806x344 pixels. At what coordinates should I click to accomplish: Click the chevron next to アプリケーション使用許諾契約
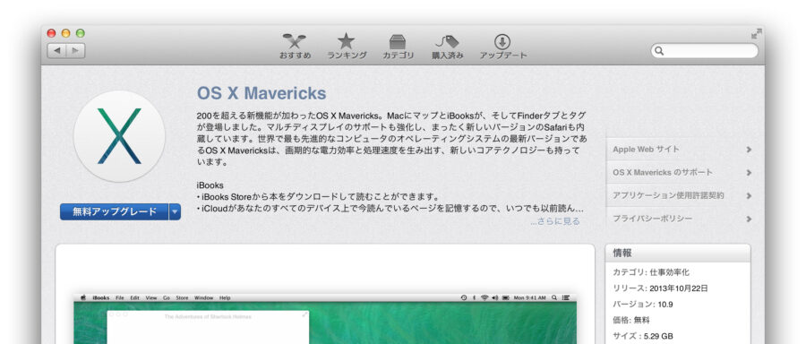pyautogui.click(x=749, y=196)
